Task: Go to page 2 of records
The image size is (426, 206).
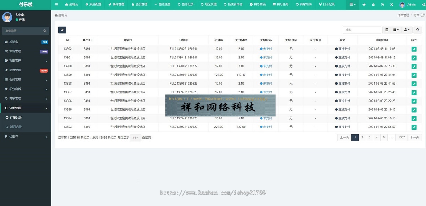Action: [x=362, y=137]
